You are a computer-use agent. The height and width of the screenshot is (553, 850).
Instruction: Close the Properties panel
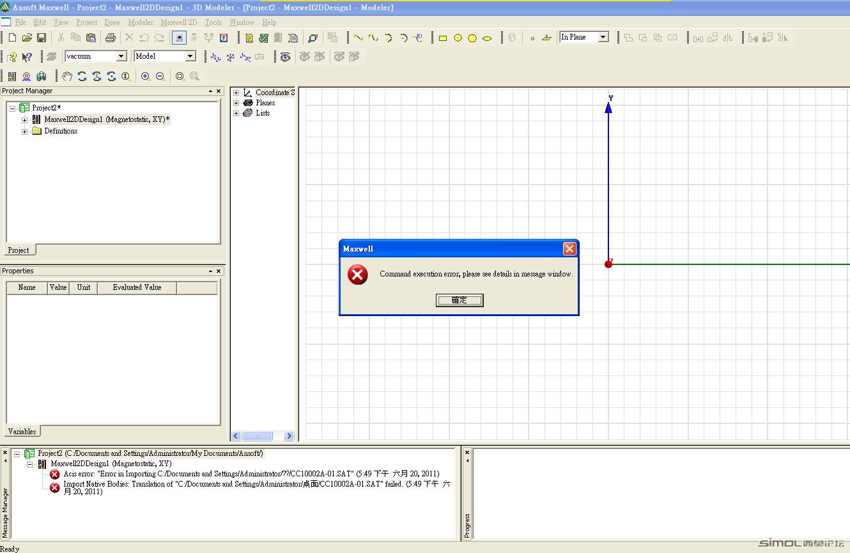(219, 271)
